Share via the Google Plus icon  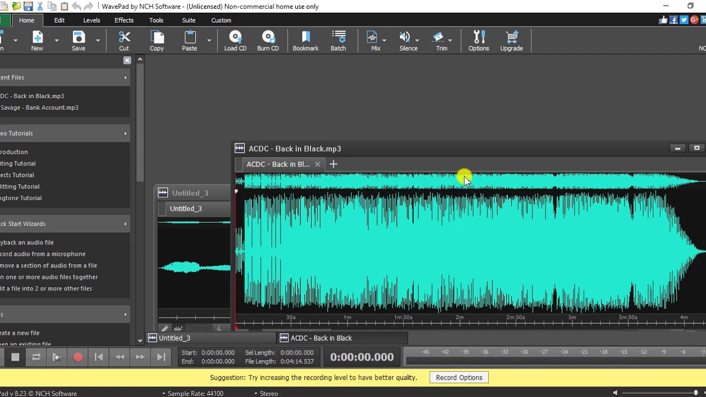(694, 20)
